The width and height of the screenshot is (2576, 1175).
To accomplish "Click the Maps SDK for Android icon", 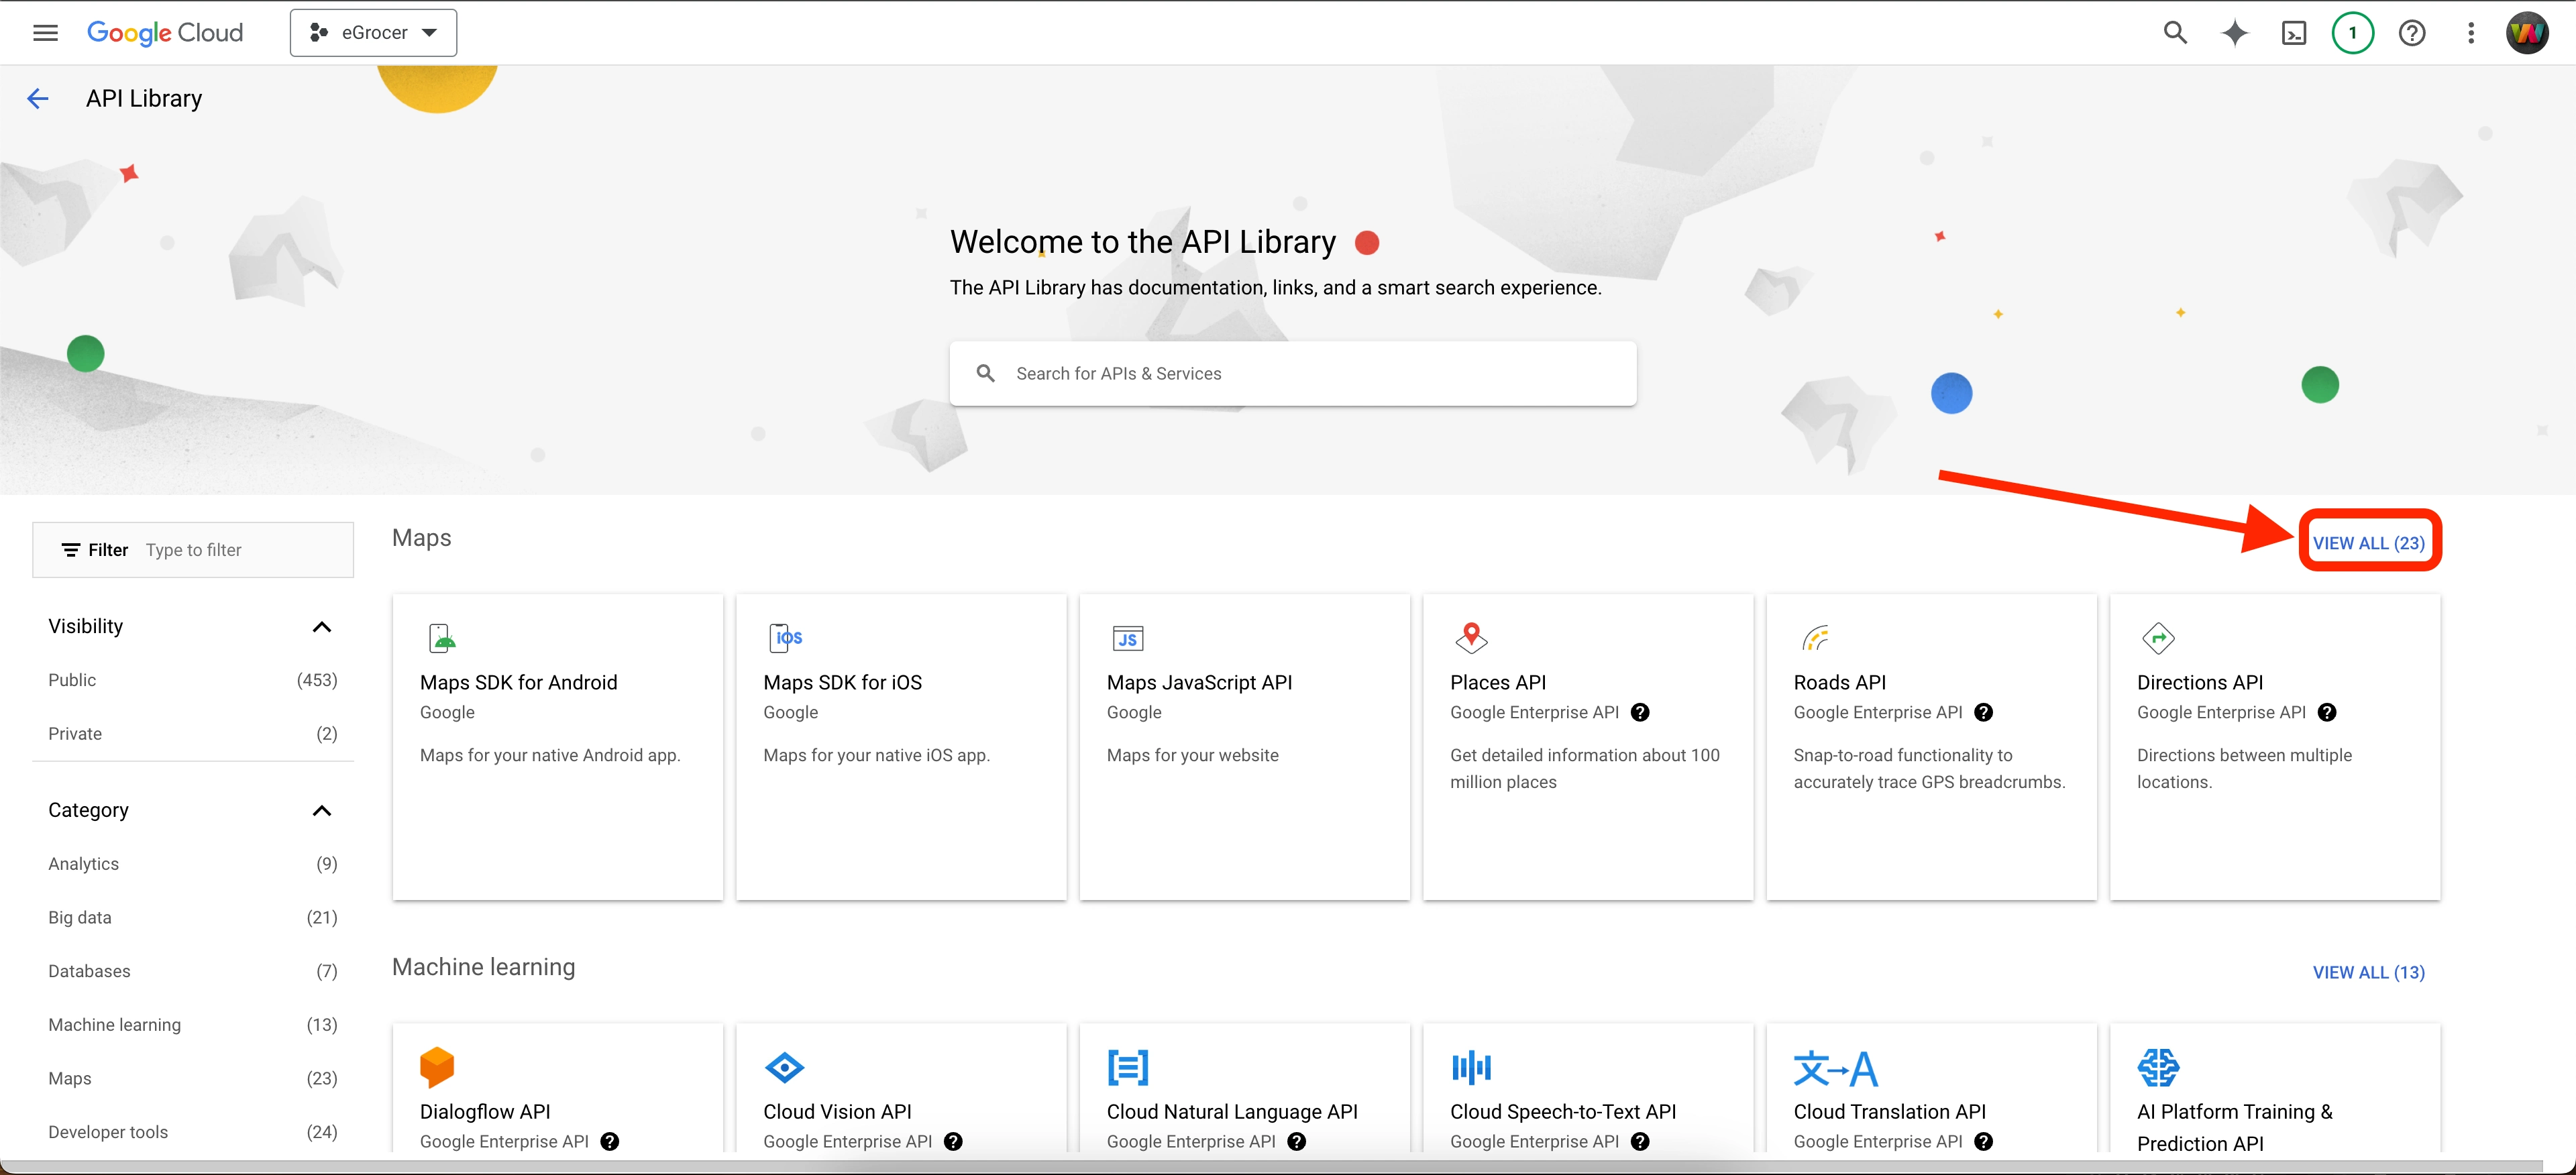I will click(441, 638).
